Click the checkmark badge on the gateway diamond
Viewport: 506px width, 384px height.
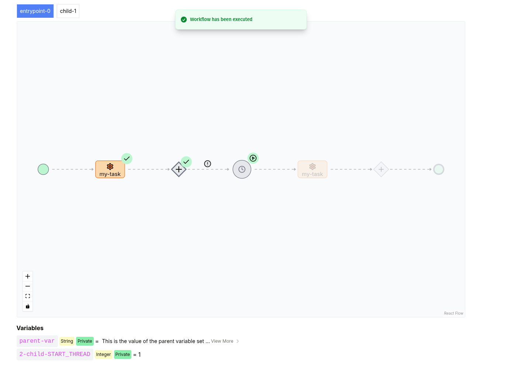coord(186,162)
